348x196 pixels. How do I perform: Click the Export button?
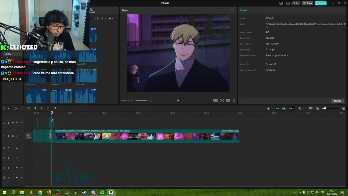(321, 3)
